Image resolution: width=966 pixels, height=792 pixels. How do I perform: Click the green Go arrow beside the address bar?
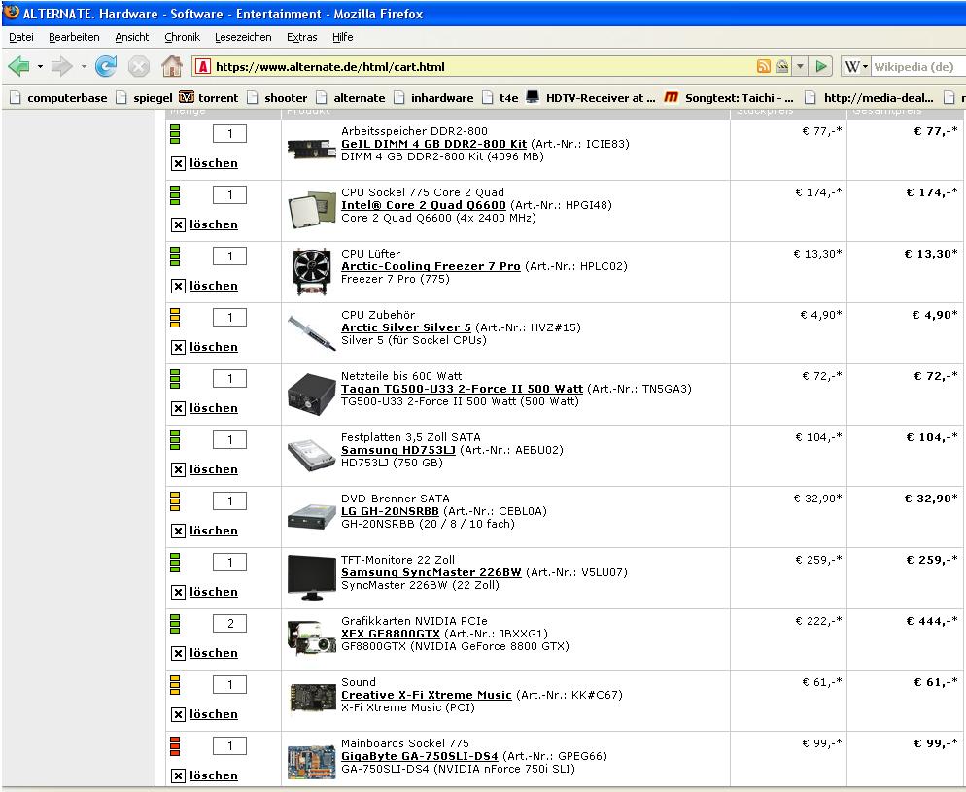coord(820,66)
